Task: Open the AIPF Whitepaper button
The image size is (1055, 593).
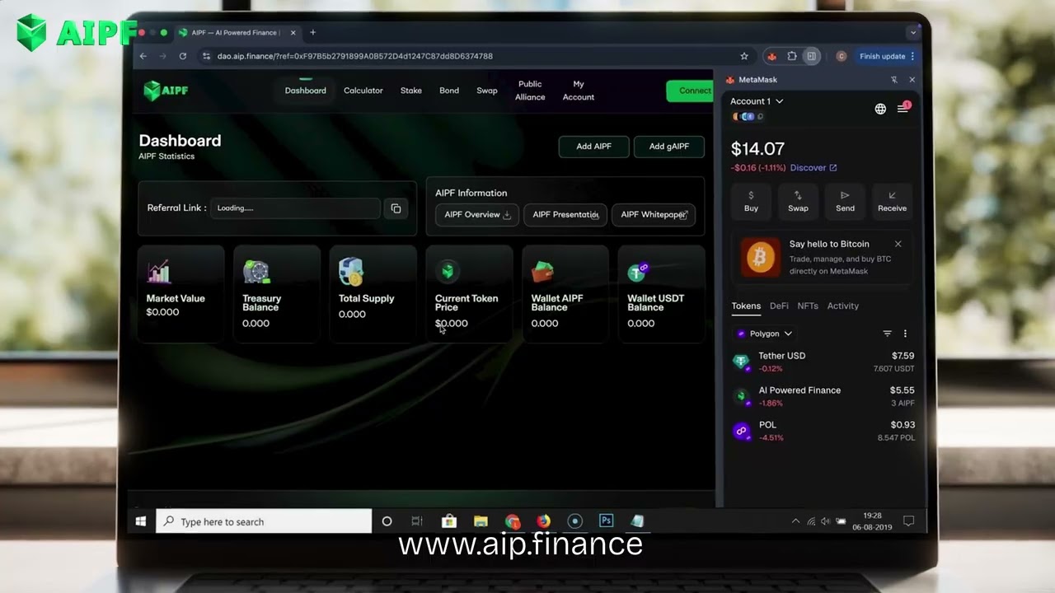Action: coord(654,215)
